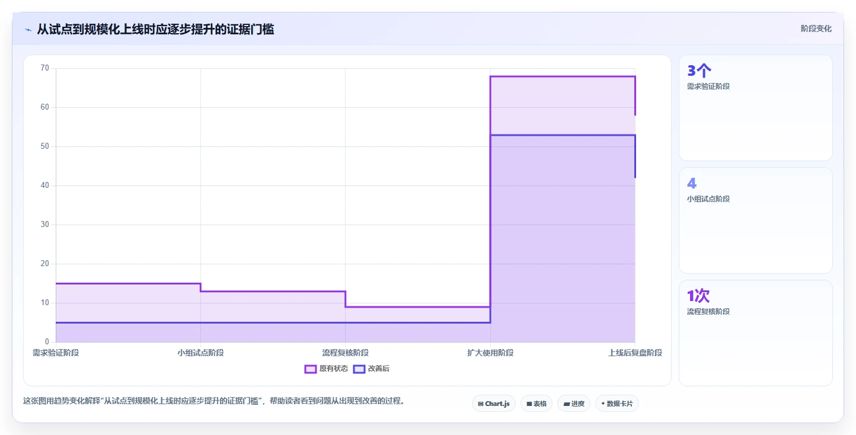Click the 阶段变化 label in header

click(x=816, y=29)
